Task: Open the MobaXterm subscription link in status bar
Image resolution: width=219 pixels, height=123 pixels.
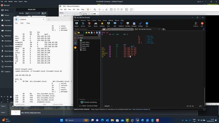Action: [141, 109]
